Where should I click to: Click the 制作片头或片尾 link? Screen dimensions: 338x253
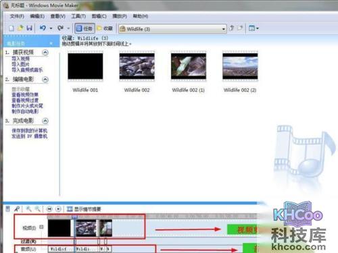click(x=27, y=106)
